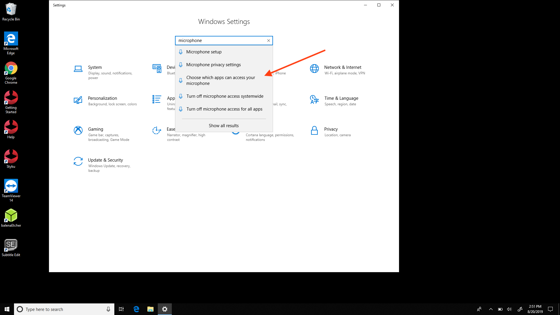Open the System settings laptop icon

pos(78,69)
